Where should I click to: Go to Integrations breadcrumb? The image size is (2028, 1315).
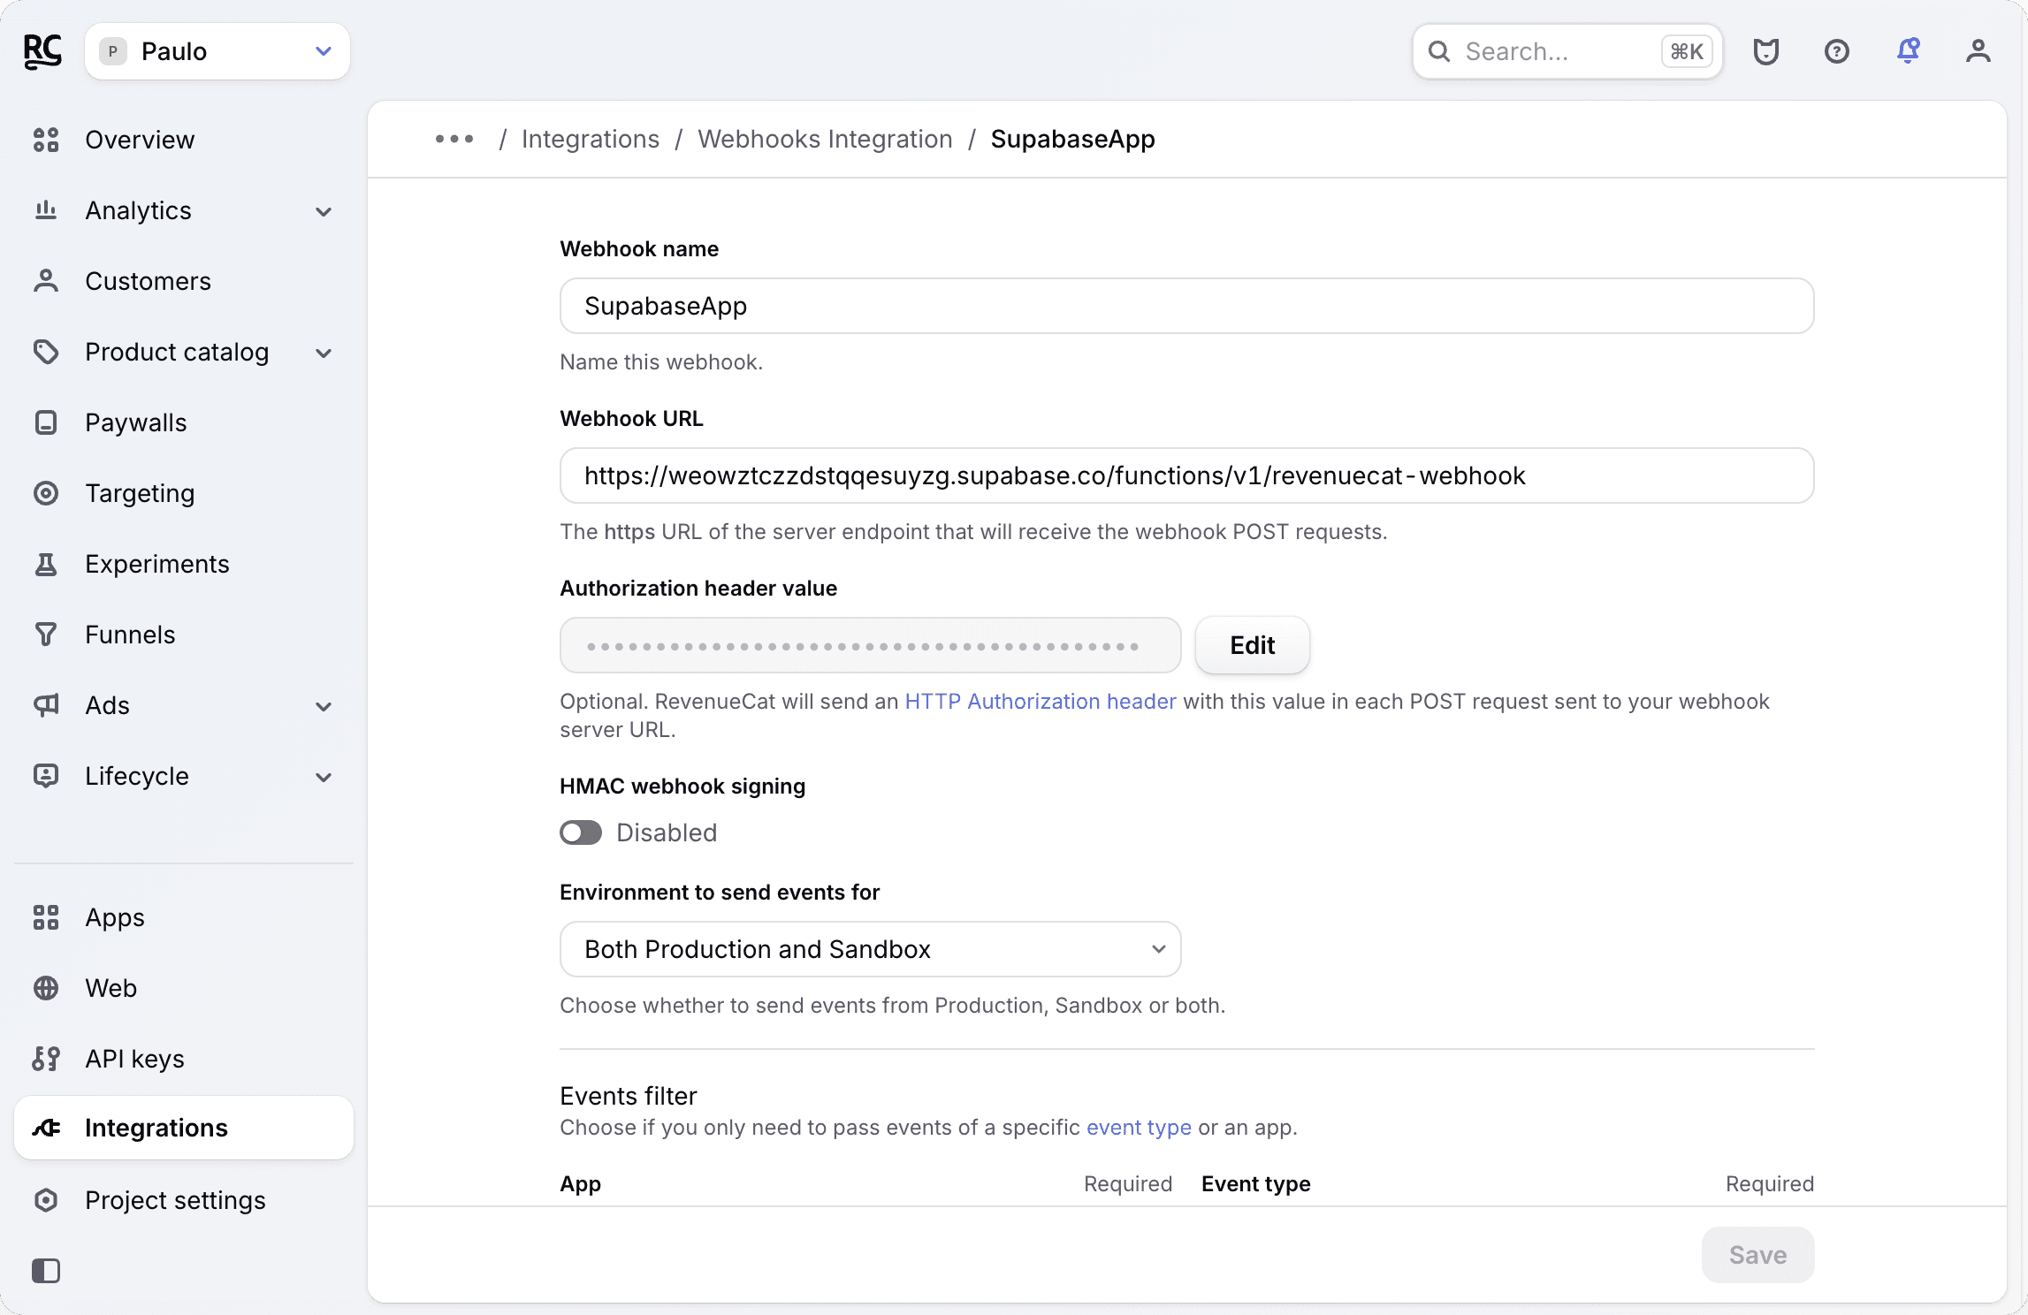[591, 139]
